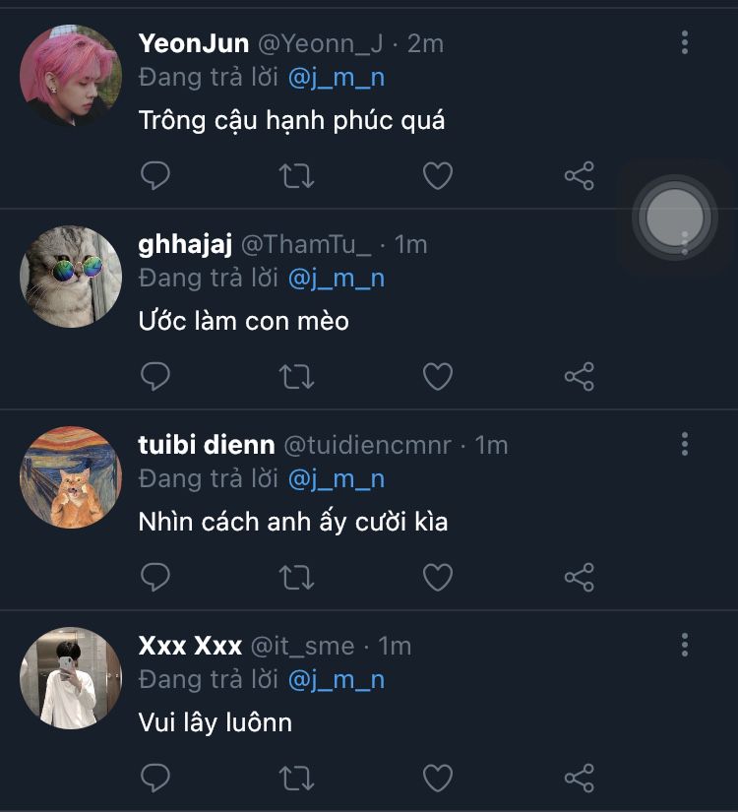This screenshot has height=812, width=738.
Task: Open @j_m_n mention in Xxx Xxx's reply
Action: 337,680
